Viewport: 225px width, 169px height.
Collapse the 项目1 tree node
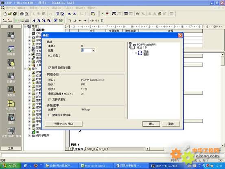pos(25,26)
